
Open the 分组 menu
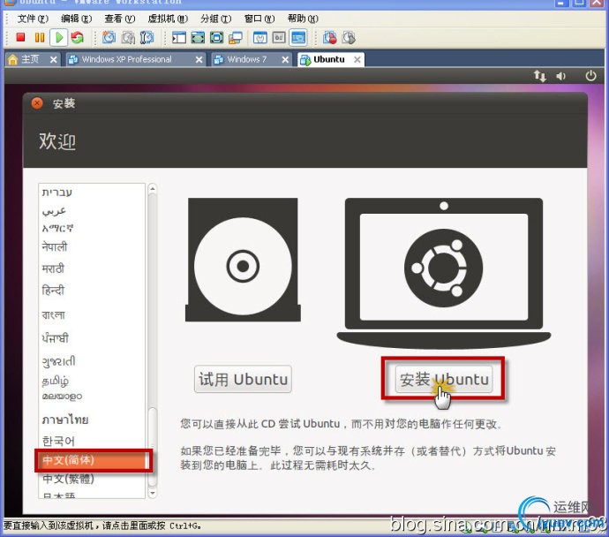tap(216, 19)
